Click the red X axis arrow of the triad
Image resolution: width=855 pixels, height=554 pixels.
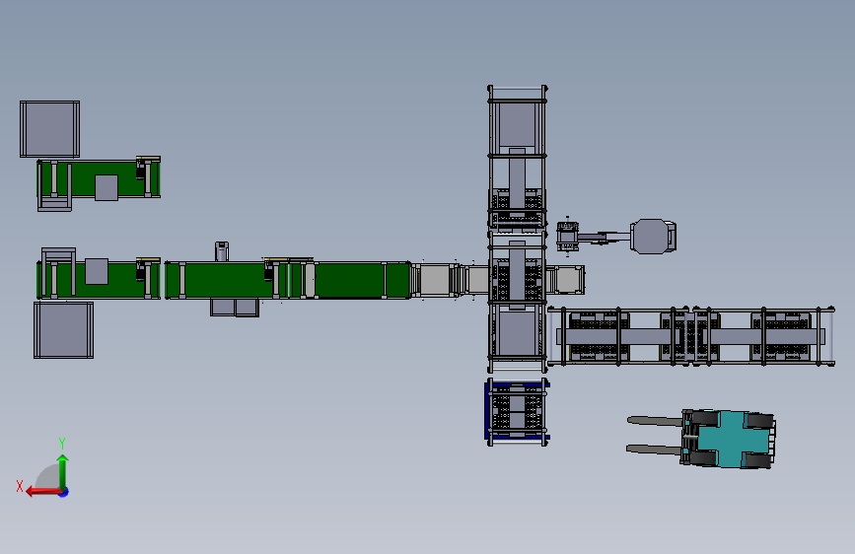43,492
